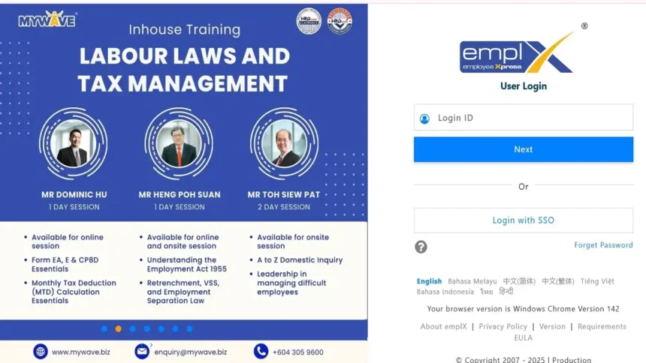Click the envelope icon beside enquiry email

141,351
